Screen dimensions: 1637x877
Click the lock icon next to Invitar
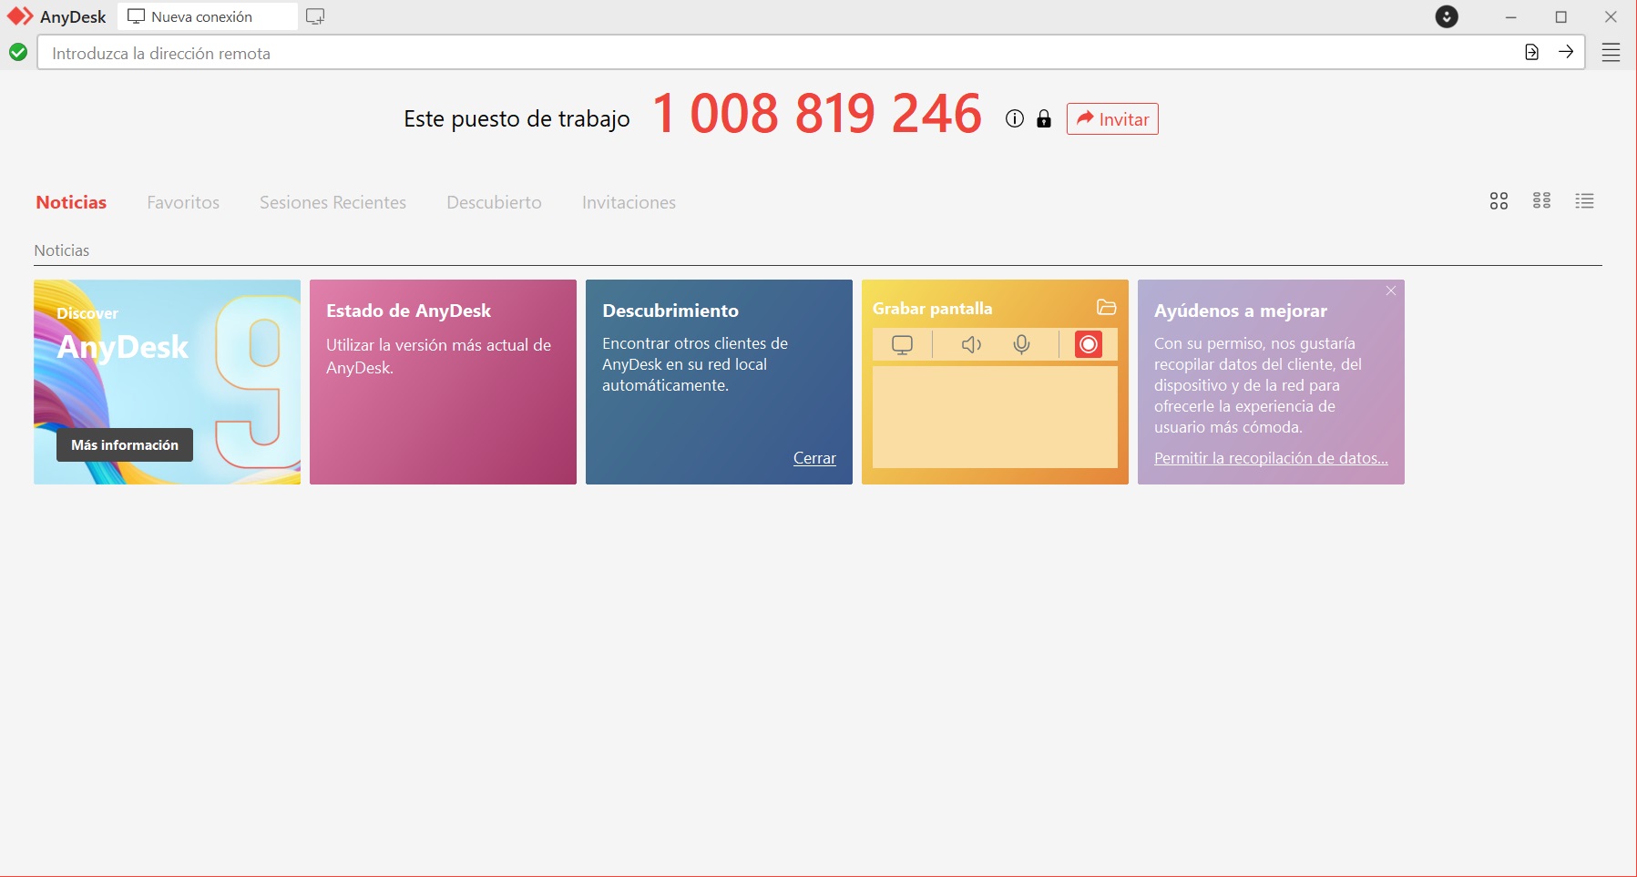click(x=1044, y=119)
